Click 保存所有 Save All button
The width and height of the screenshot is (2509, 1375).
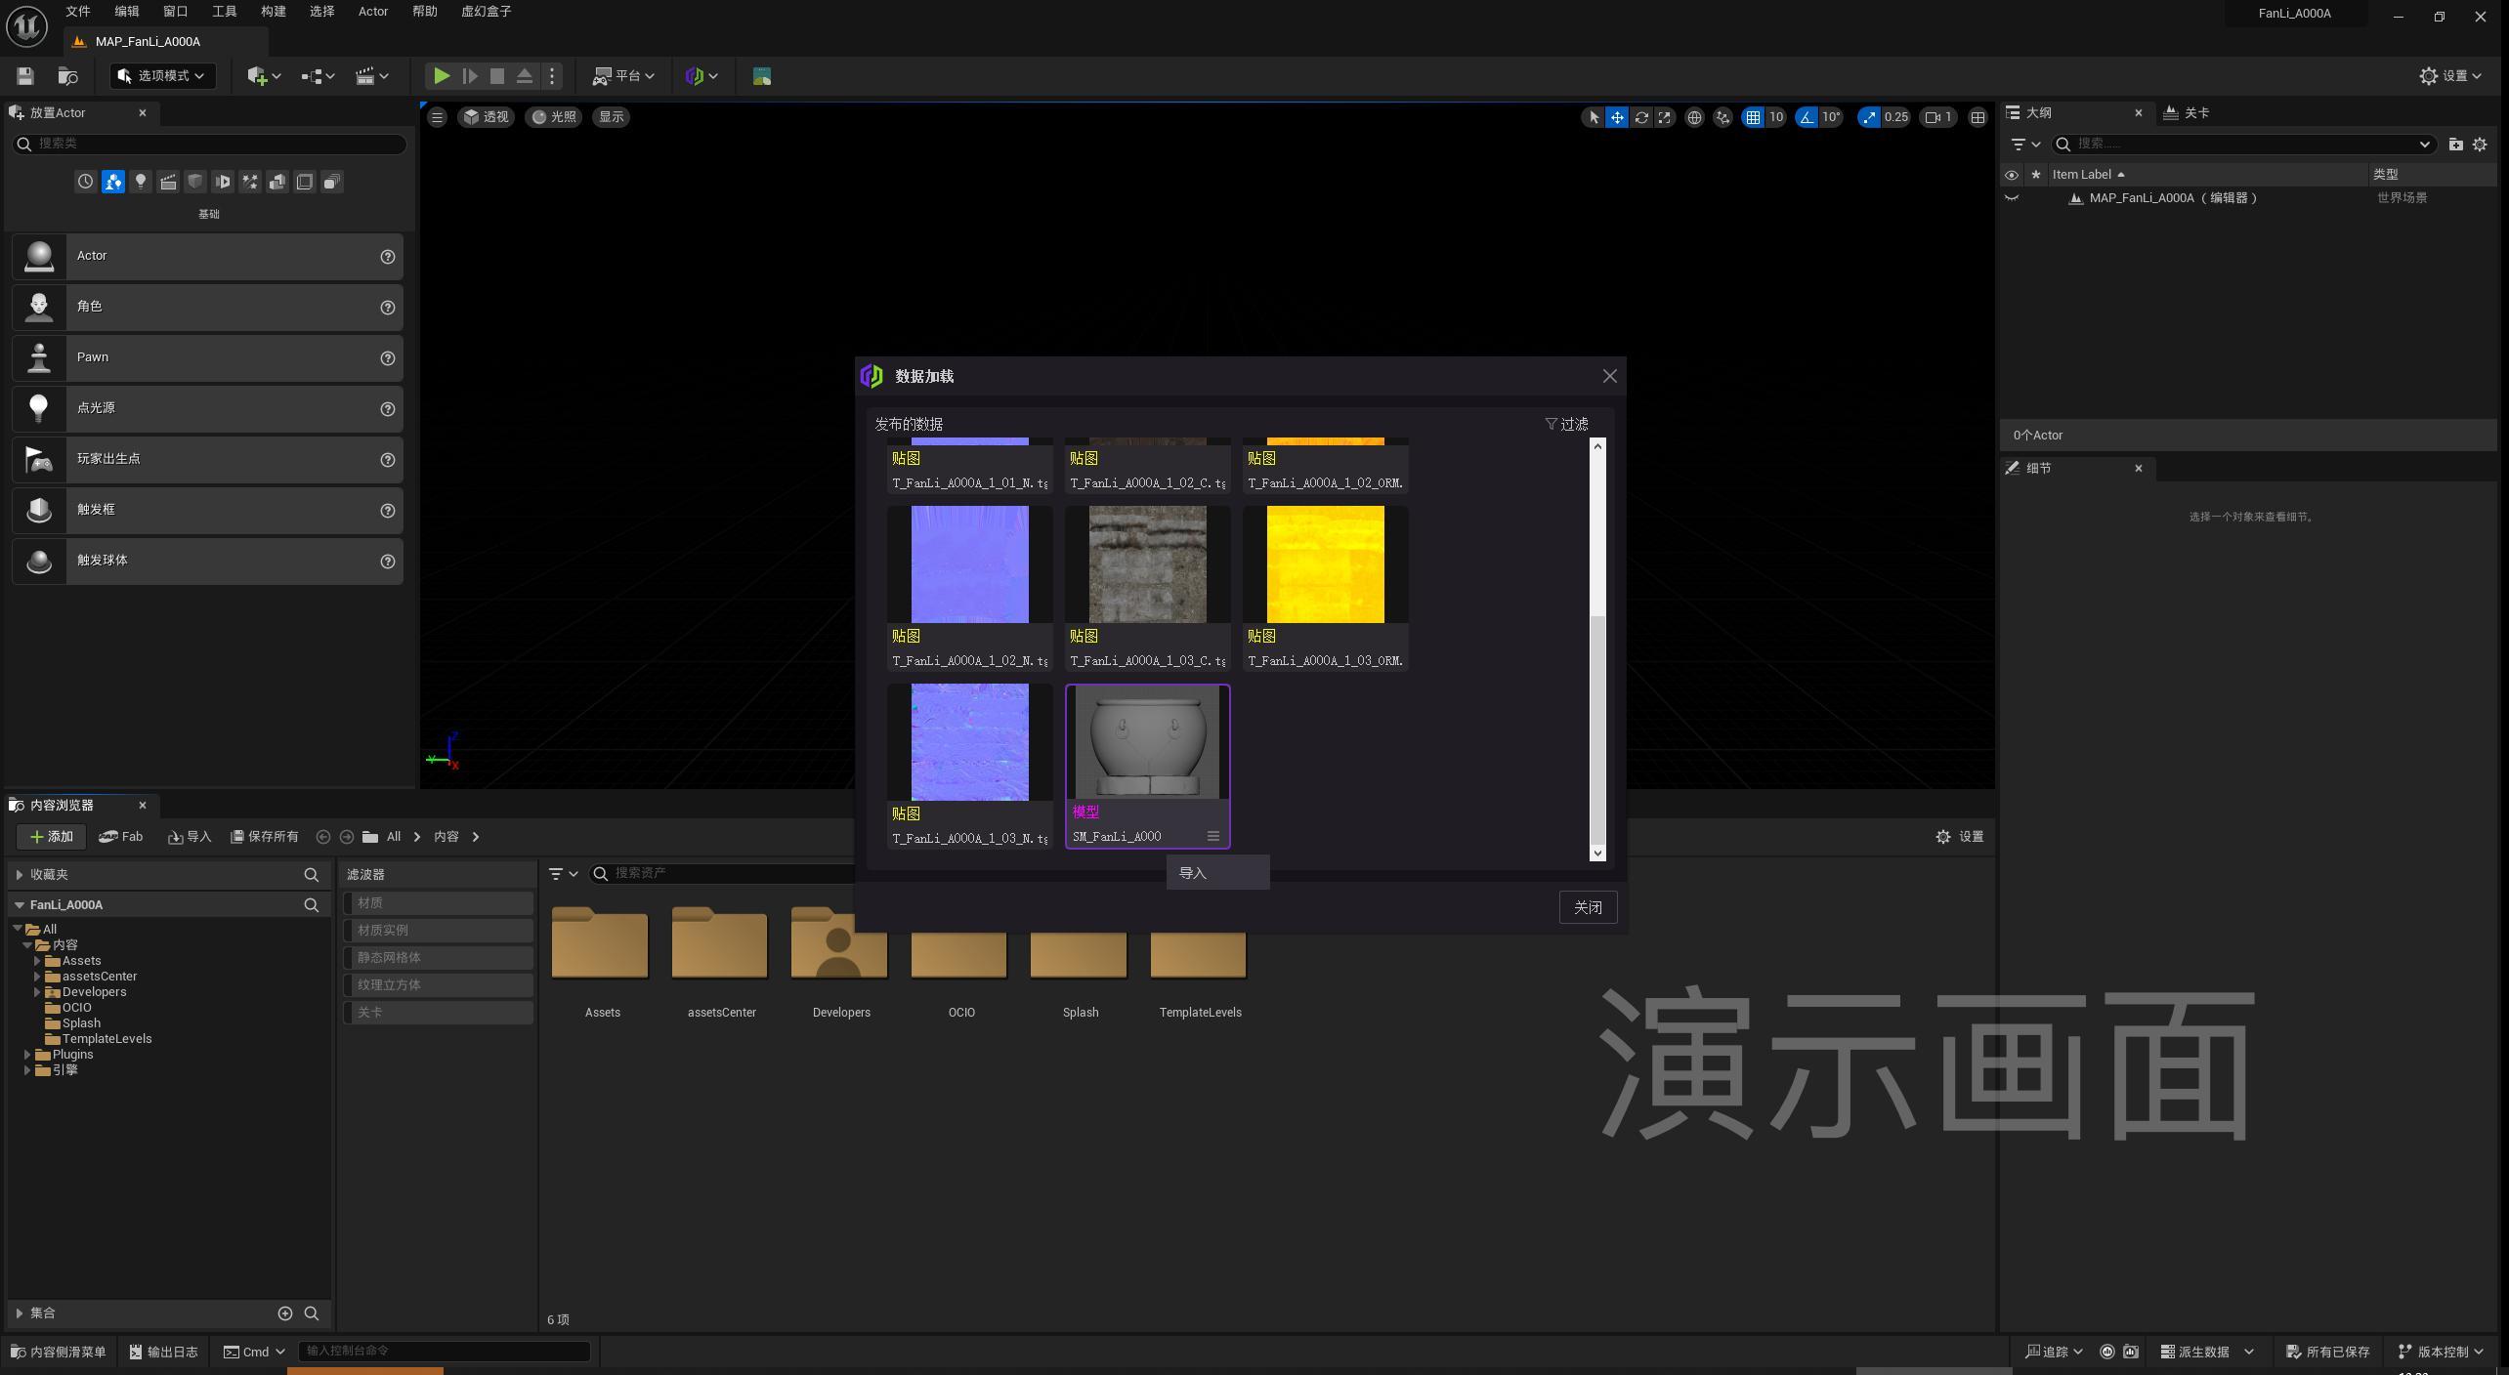pos(264,837)
